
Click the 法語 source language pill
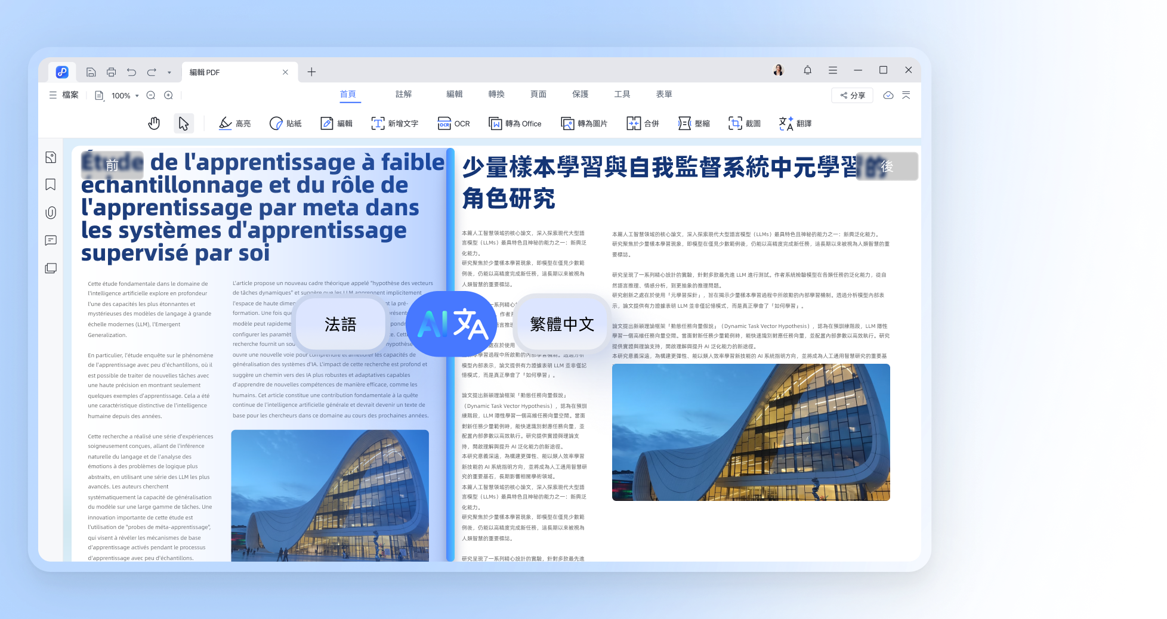[x=341, y=324]
